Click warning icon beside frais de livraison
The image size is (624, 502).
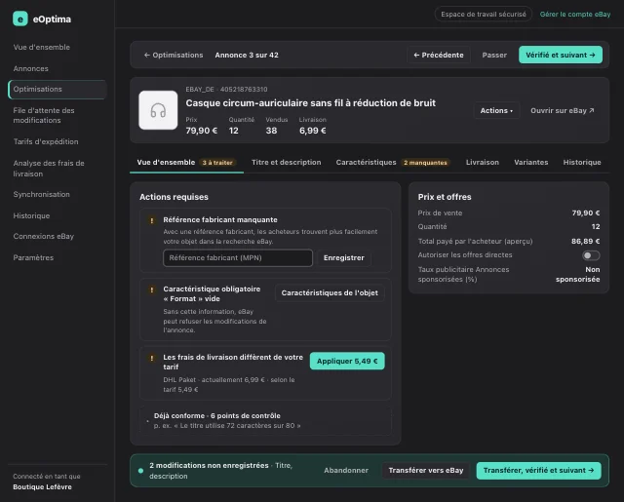pyautogui.click(x=152, y=358)
